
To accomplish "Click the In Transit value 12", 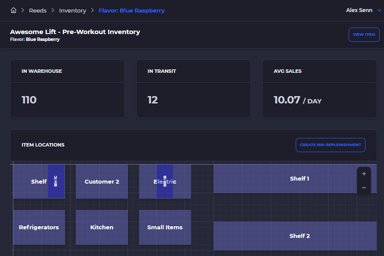I will 152,100.
